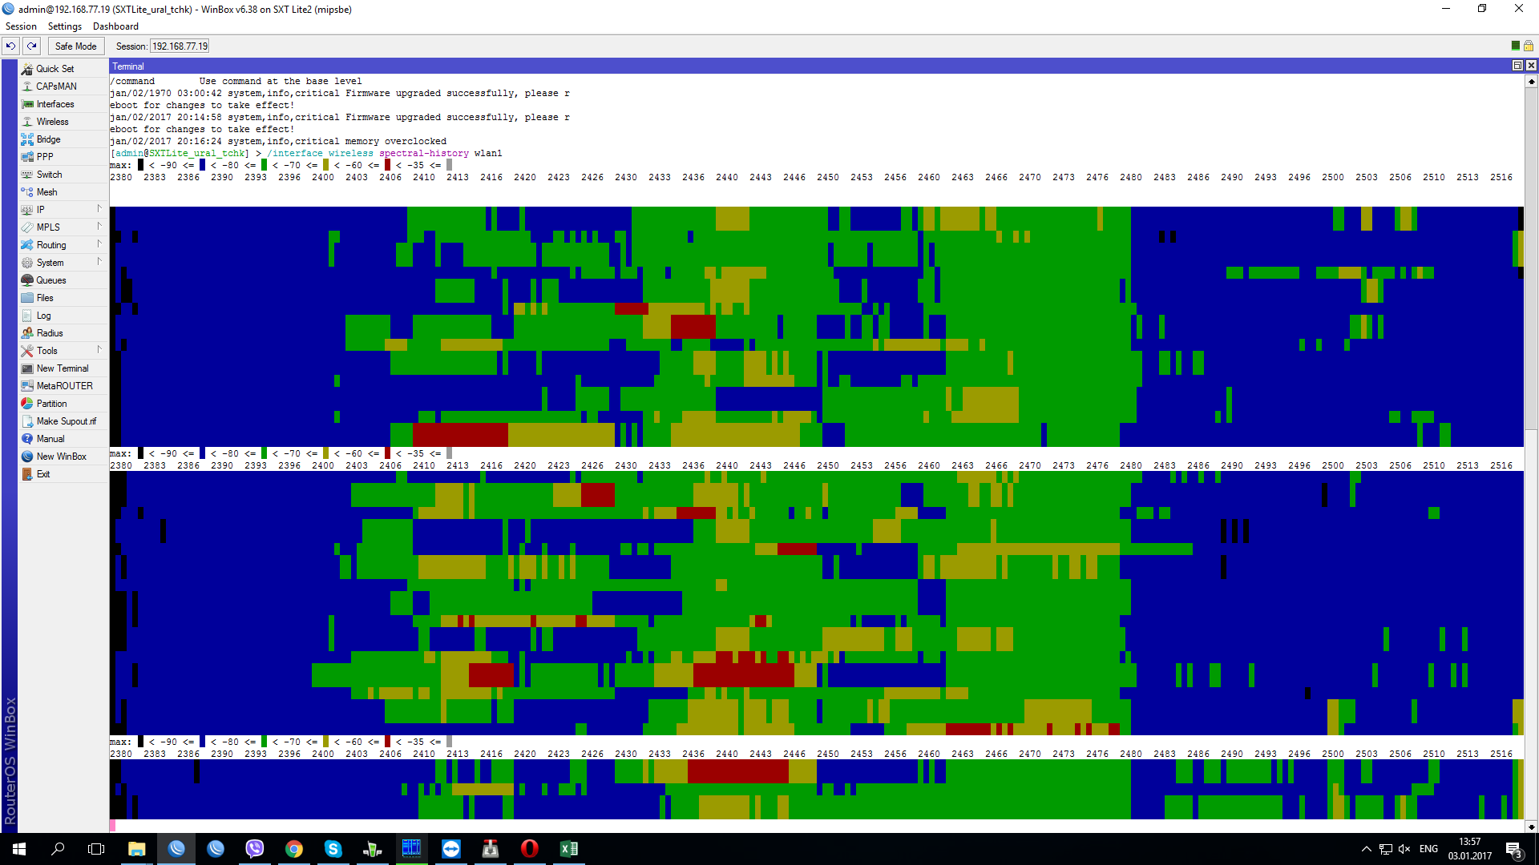Open the Dashboard menu
The width and height of the screenshot is (1539, 865).
[x=115, y=26]
